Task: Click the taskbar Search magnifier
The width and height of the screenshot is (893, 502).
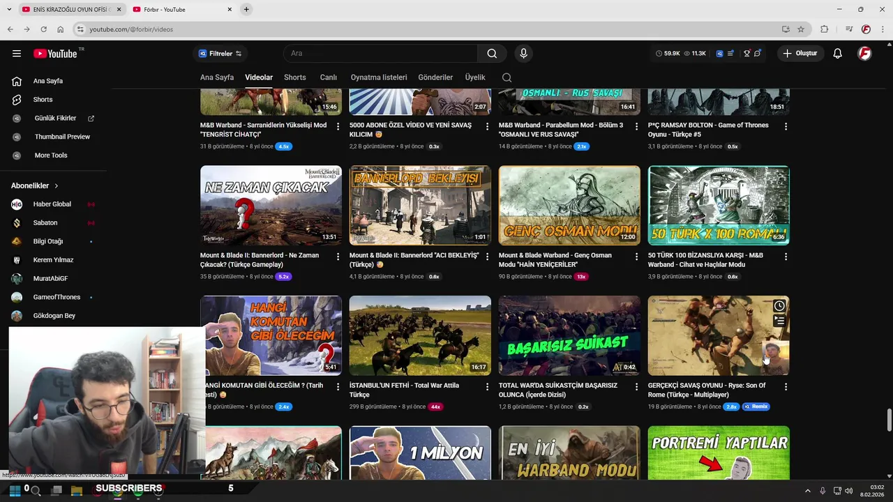Action: [x=36, y=490]
